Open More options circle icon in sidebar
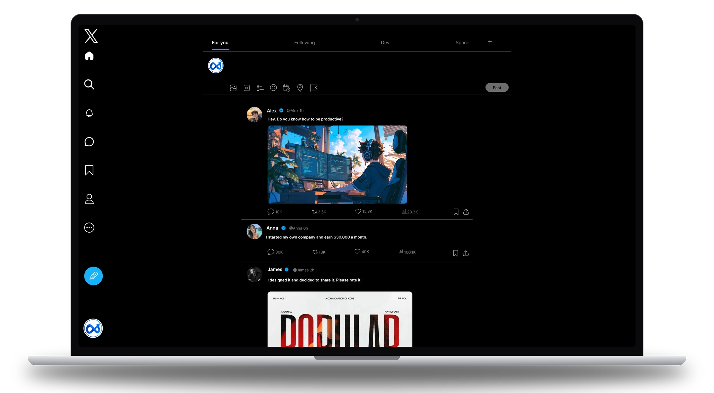This screenshot has width=714, height=393. pyautogui.click(x=89, y=228)
